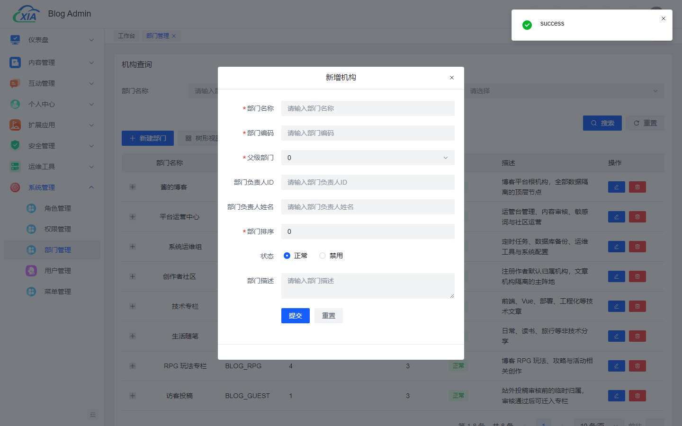Click the dialog 重置 button
The height and width of the screenshot is (426, 682).
[x=329, y=316]
